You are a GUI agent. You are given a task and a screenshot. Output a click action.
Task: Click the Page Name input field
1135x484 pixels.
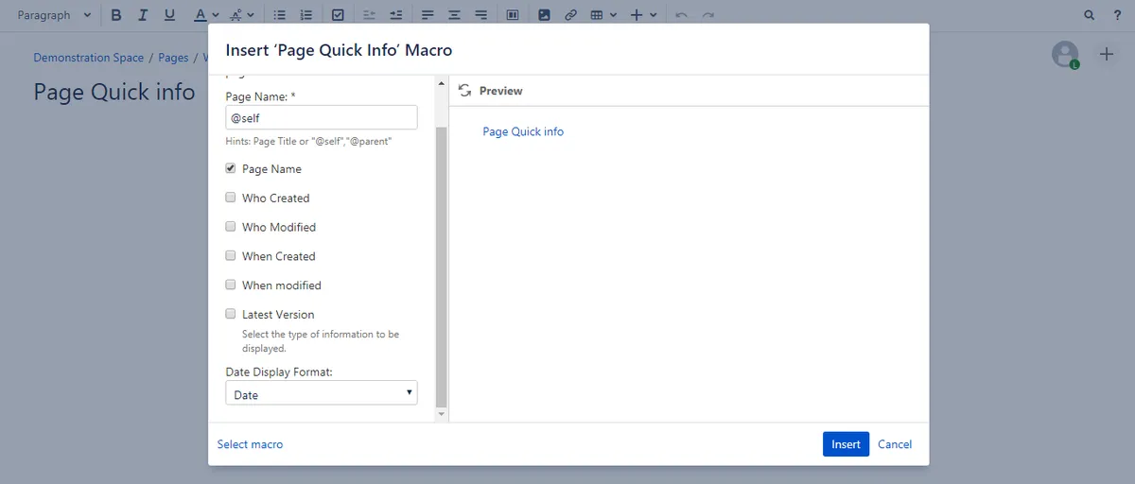tap(322, 117)
